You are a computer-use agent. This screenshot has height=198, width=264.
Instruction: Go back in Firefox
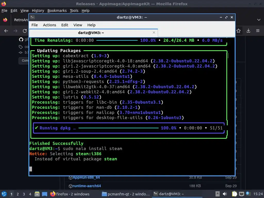click(6, 31)
